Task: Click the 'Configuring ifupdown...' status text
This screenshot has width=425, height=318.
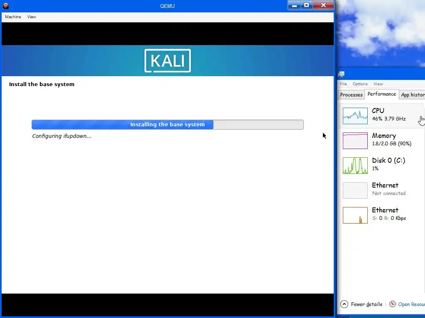Action: [62, 136]
